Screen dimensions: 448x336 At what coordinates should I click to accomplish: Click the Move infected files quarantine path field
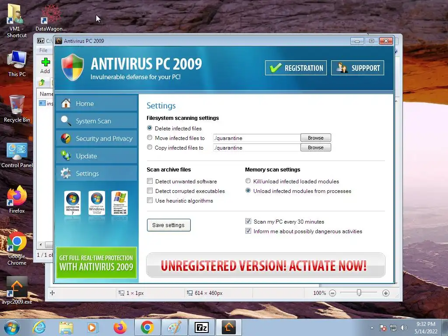tap(256, 138)
